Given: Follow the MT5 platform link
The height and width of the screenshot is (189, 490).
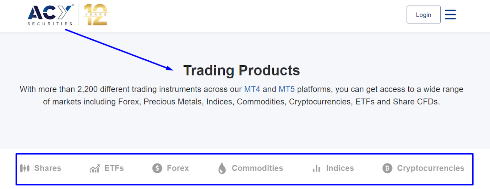Looking at the screenshot, I should click(x=287, y=89).
